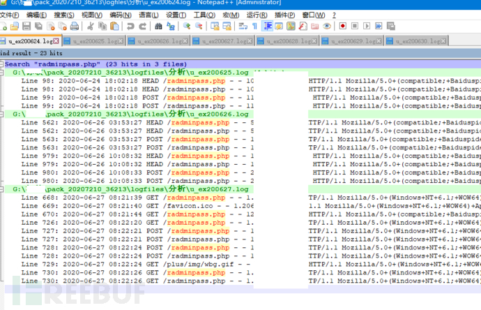Screen dimensions: 481x310
Task: Open the Replace dialog icon
Action: click(x=171, y=27)
